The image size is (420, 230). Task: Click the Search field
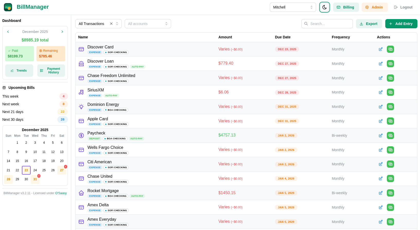click(x=327, y=24)
